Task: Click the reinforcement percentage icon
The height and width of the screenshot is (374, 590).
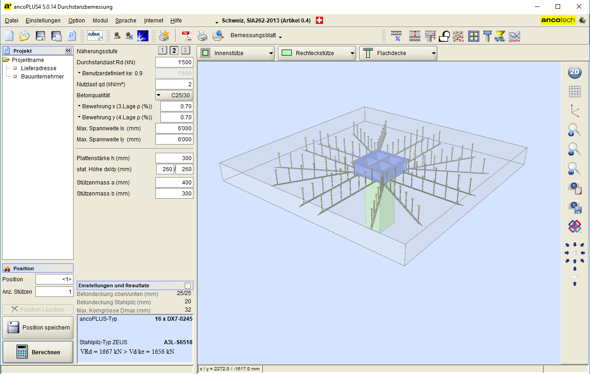Action: (396, 36)
